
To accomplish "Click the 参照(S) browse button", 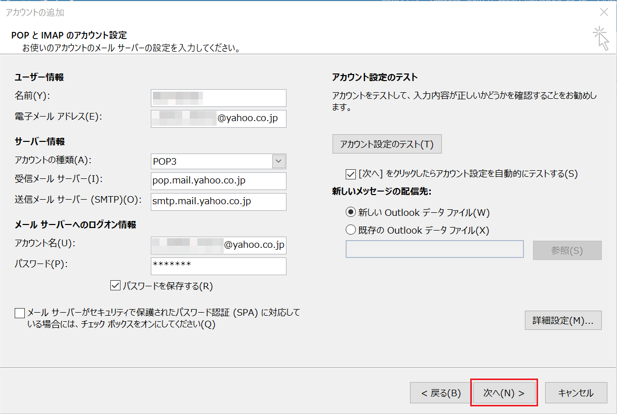I will (567, 250).
